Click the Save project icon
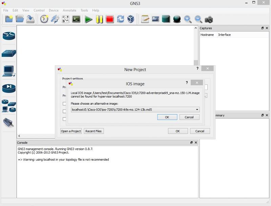Image resolution: width=271 pixels, height=206 pixels. (30, 19)
